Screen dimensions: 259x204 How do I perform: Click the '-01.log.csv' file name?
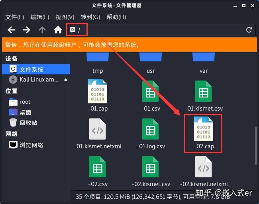151,146
